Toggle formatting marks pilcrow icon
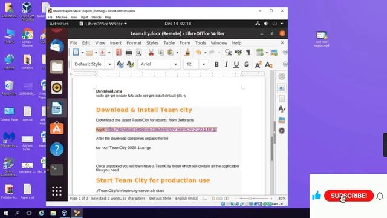This screenshot has width=387, height=218. click(248, 53)
